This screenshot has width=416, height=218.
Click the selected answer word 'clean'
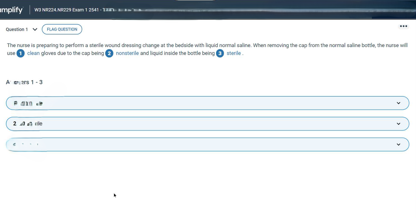[34, 53]
